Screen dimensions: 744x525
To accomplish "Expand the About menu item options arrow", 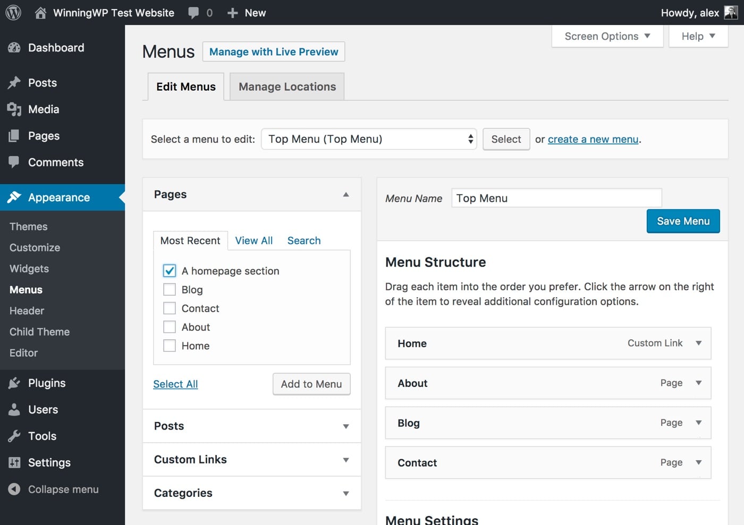I will click(699, 383).
